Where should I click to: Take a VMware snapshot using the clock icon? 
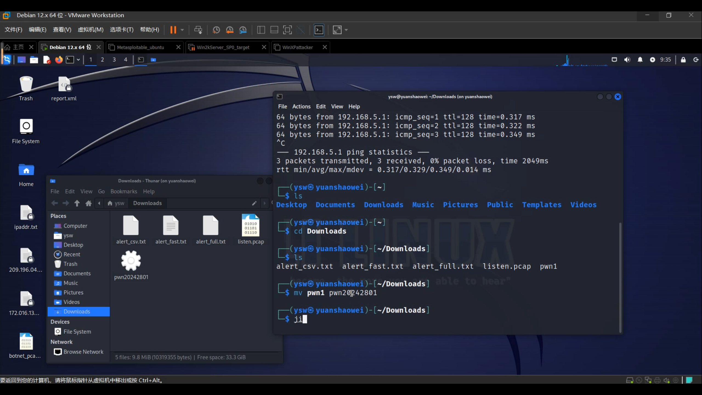[x=216, y=30]
